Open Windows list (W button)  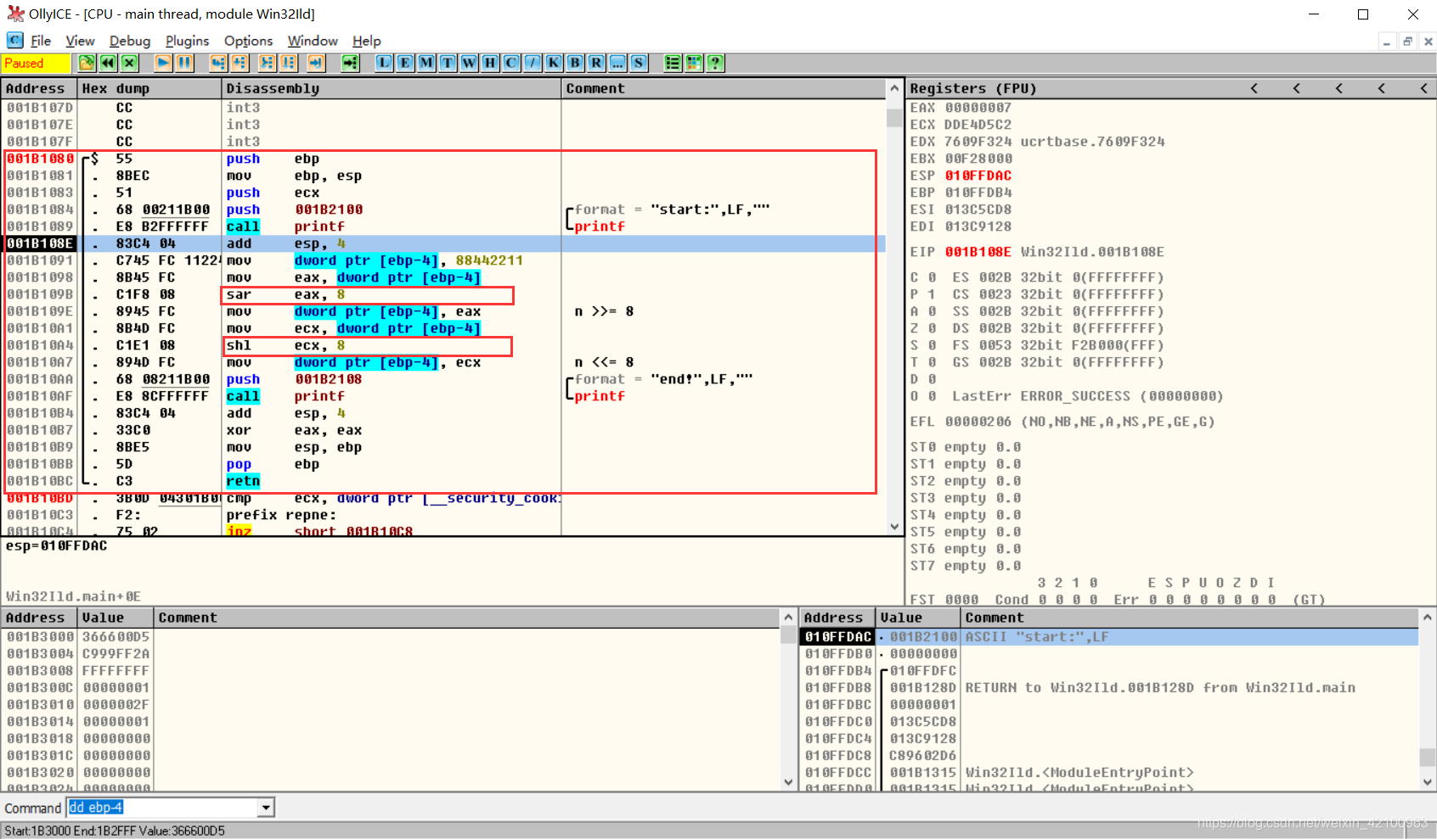click(469, 63)
